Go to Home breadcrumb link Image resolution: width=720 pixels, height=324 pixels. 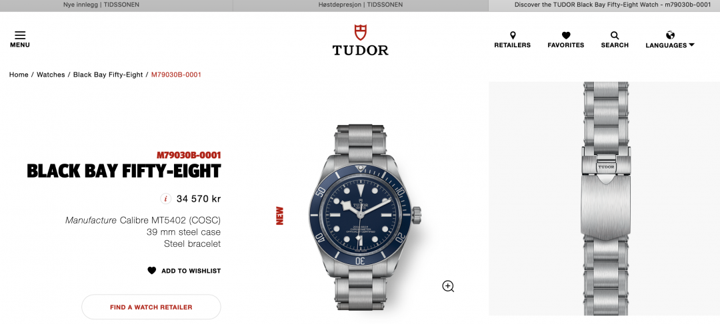tap(19, 75)
